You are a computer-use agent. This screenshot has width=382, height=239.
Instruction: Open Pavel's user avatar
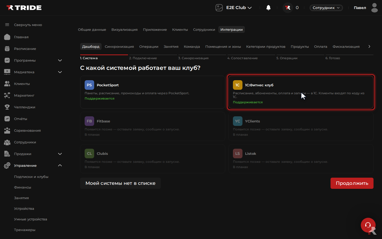(375, 8)
